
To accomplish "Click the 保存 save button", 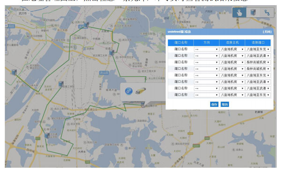I will click(x=214, y=104).
